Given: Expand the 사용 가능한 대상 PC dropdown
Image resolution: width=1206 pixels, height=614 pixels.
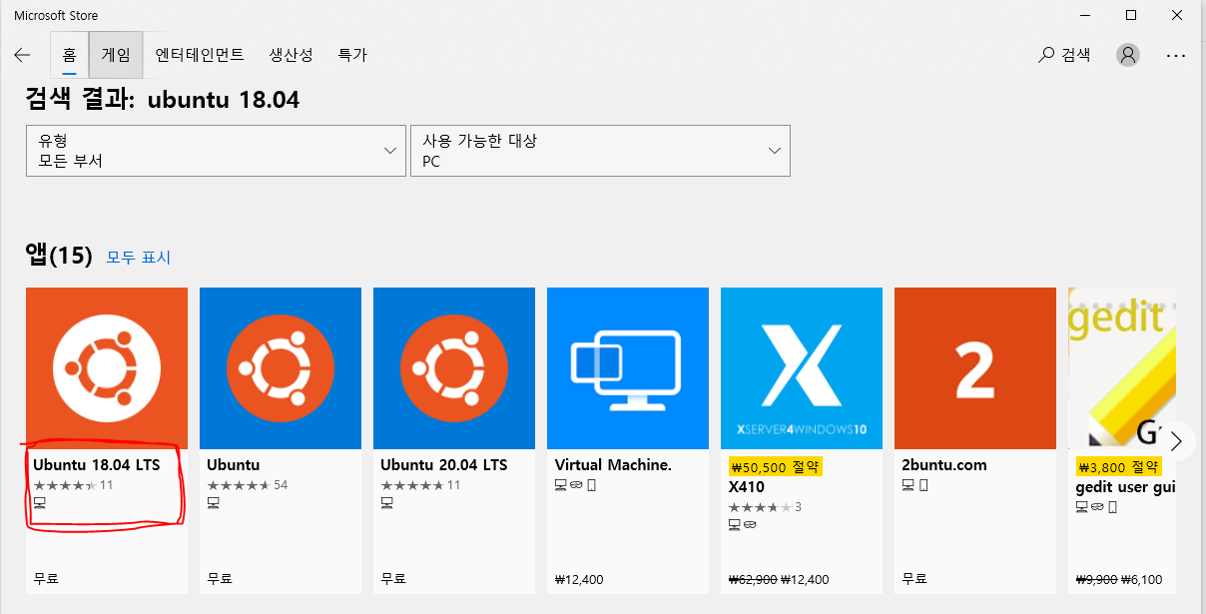Looking at the screenshot, I should [600, 151].
